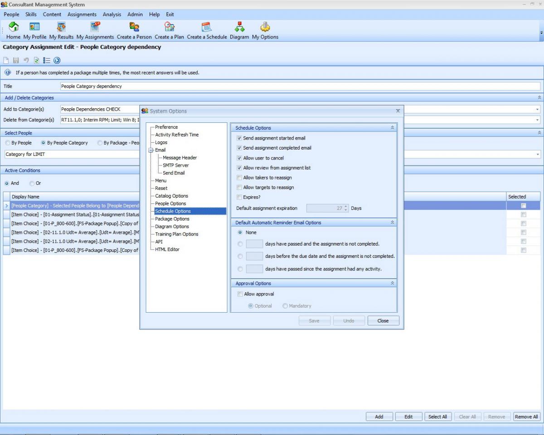
Task: Open the Home toolbar icon
Action: coord(14,27)
